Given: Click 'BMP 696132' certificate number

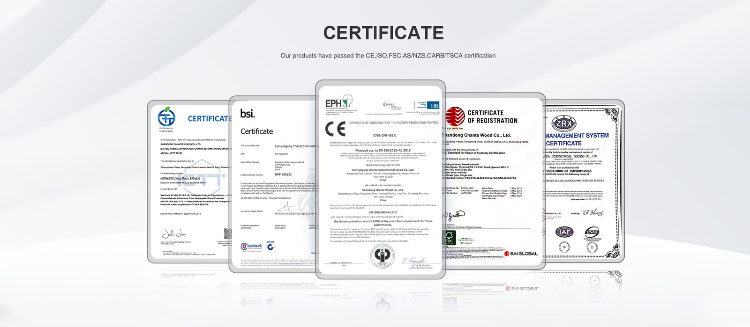Looking at the screenshot, I should (x=283, y=174).
